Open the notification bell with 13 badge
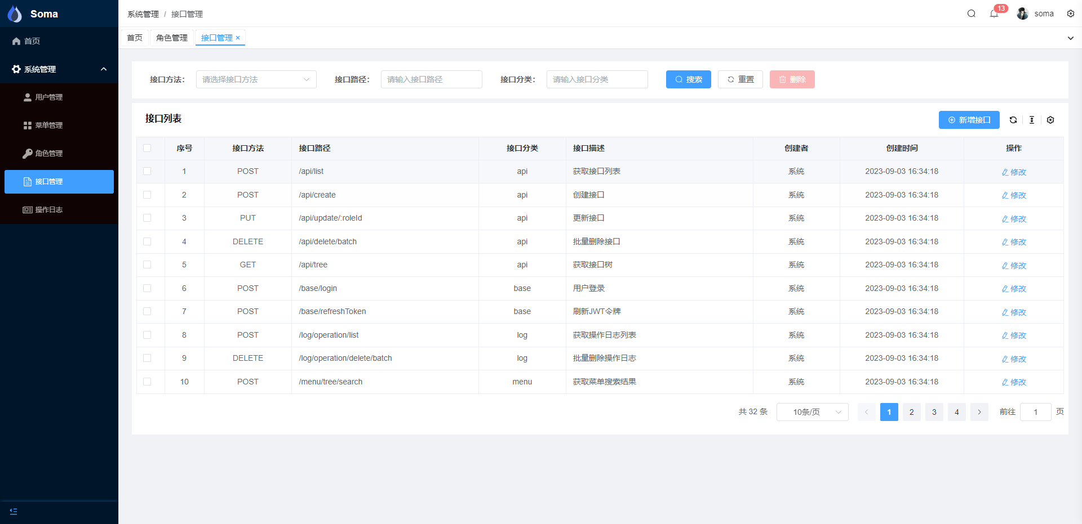 (994, 14)
